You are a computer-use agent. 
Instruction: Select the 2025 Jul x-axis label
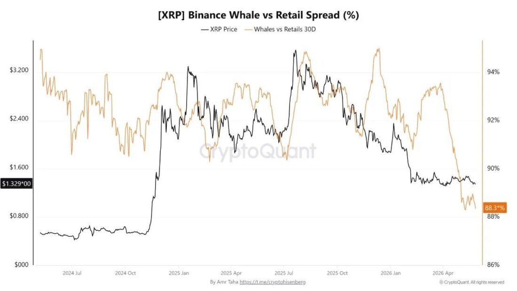[283, 273]
